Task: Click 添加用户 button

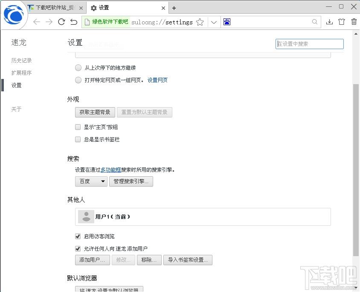Action: click(92, 260)
